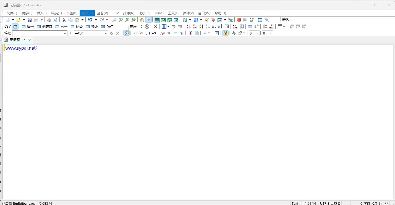Click the www.sypai.net hyperlink in the editor

[20, 48]
